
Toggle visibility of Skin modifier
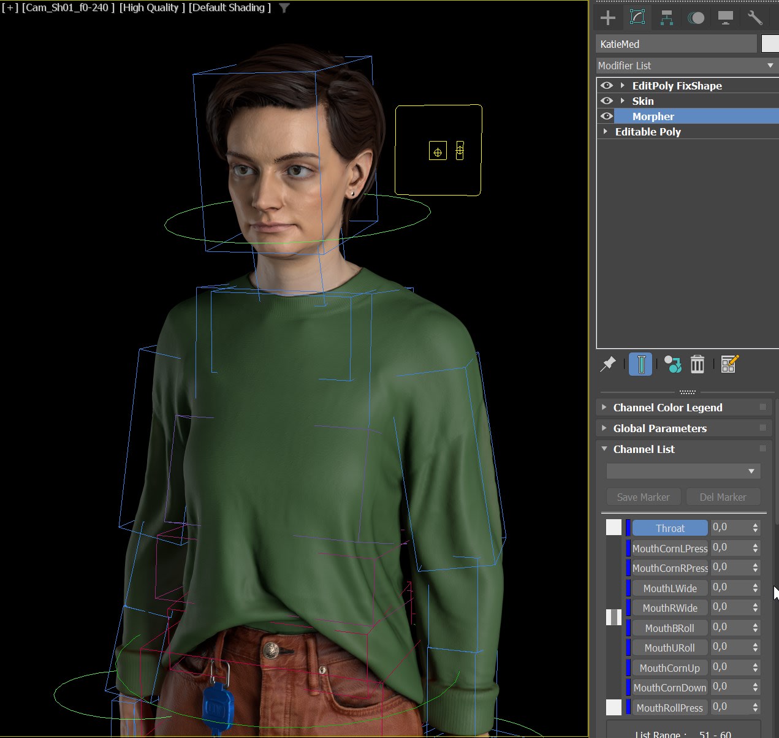click(x=607, y=101)
